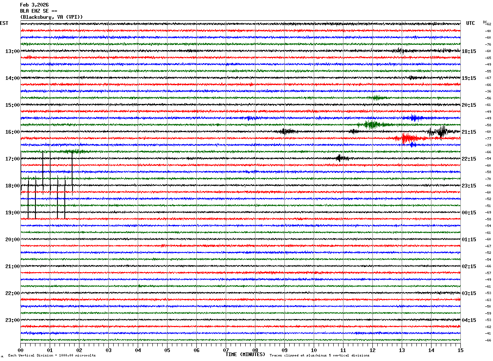
Task: Click the DC value -55
Action: click(488, 71)
